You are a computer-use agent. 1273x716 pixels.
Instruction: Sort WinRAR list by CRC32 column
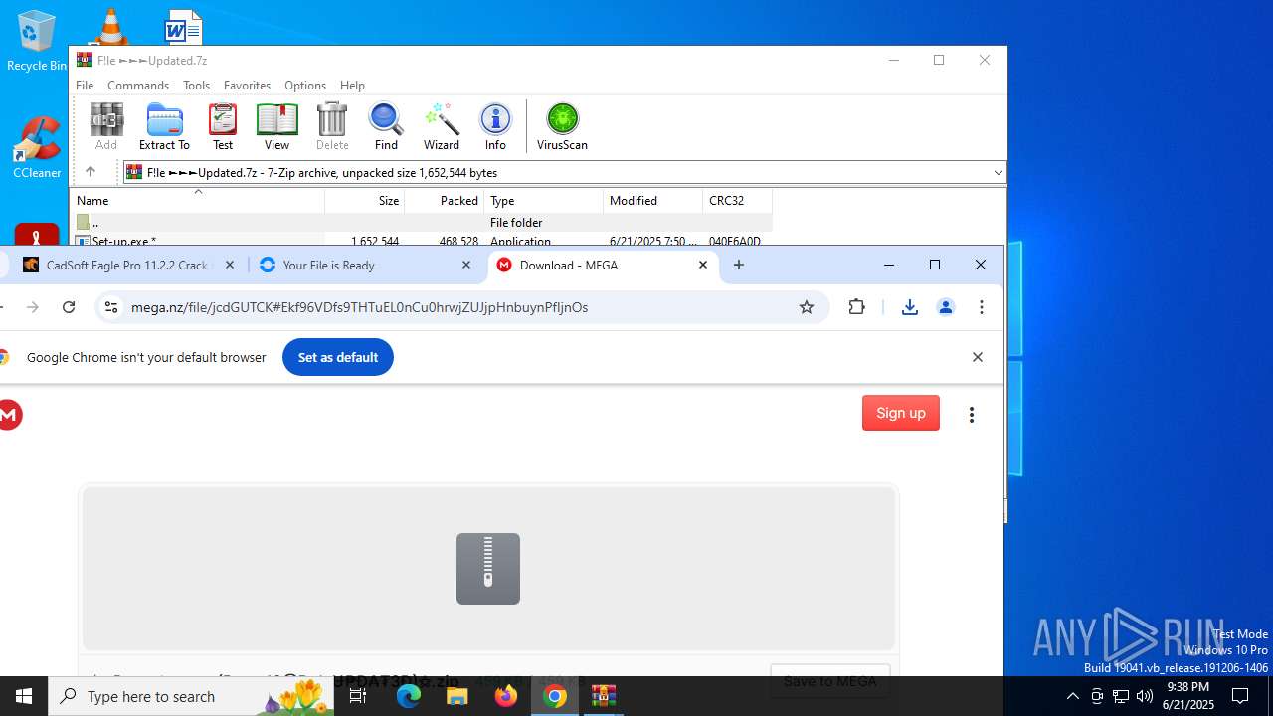[738, 201]
